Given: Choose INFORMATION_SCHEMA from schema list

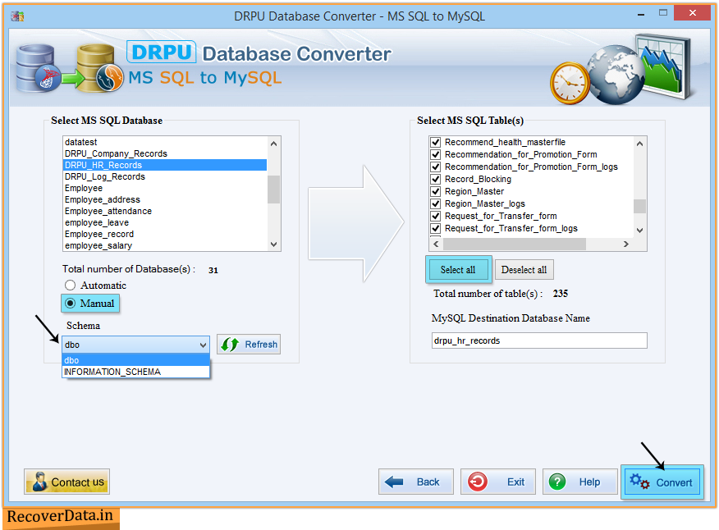Looking at the screenshot, I should [x=135, y=372].
